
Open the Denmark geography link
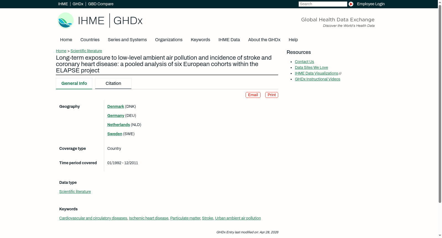click(x=115, y=106)
